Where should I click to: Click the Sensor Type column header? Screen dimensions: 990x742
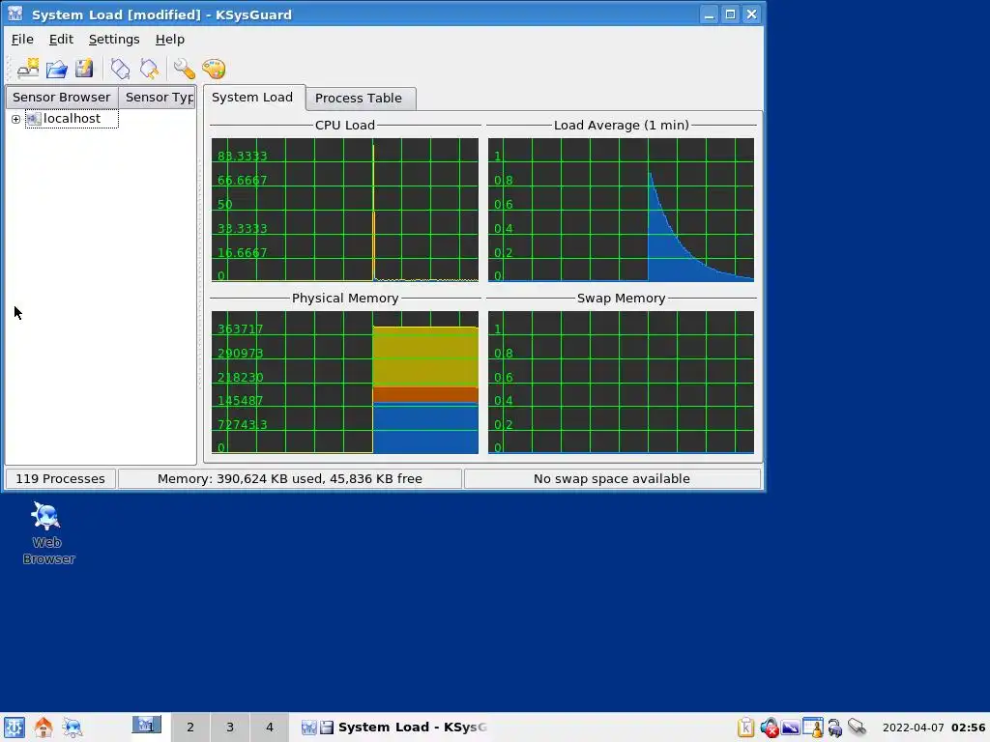point(158,98)
